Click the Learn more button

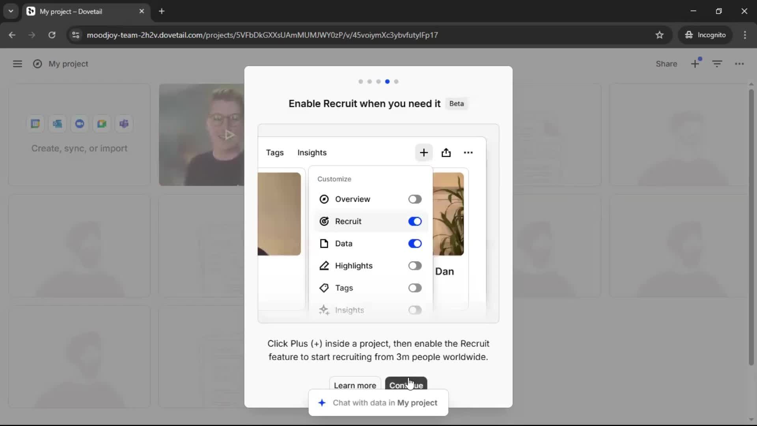point(355,385)
